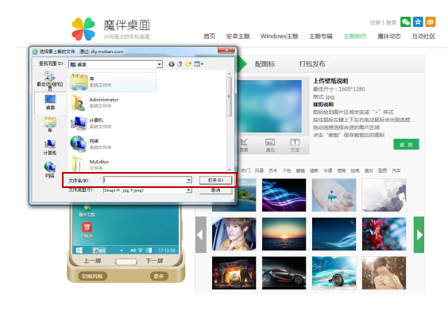448x310 pixels.
Task: Click the 文字 text tool icon
Action: (295, 145)
